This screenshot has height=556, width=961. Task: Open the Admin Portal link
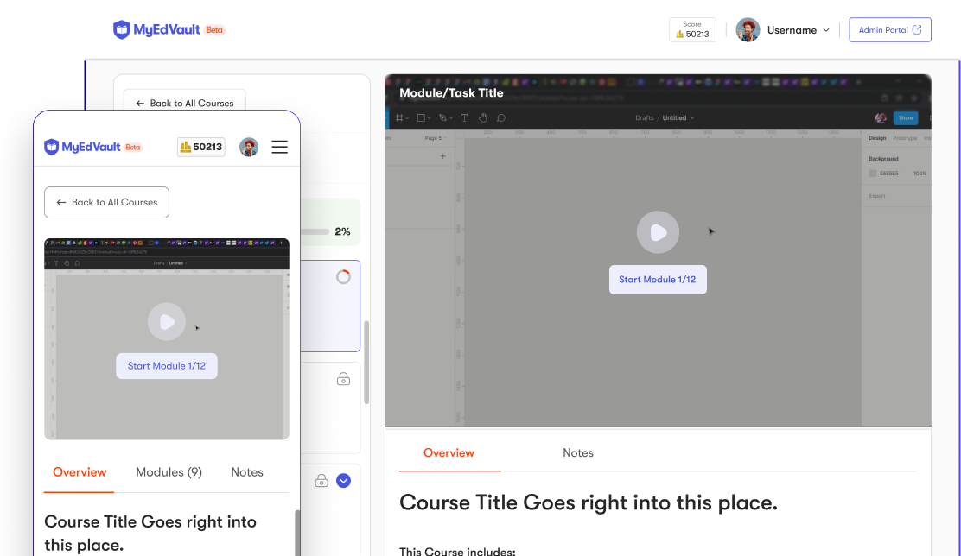[890, 30]
